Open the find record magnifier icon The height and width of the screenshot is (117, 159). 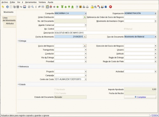point(32,7)
